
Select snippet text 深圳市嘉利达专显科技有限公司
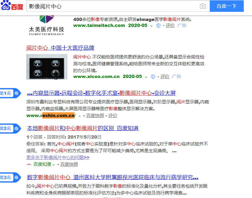[x=57, y=102]
